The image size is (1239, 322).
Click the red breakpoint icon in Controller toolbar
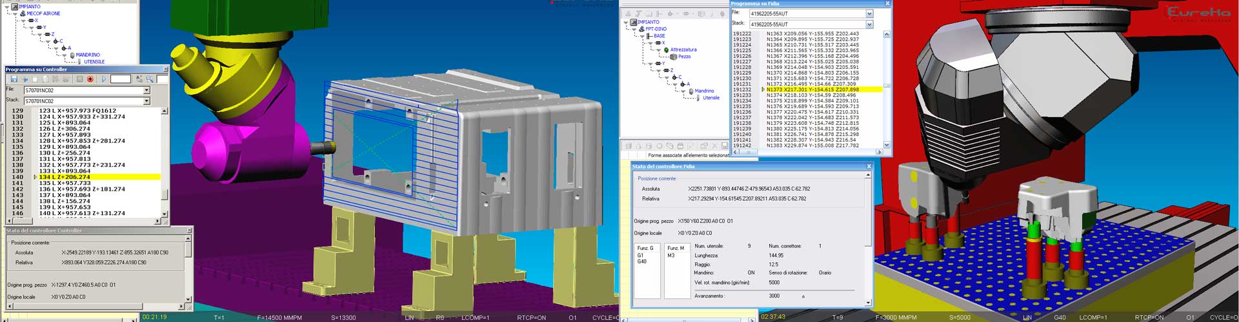(x=90, y=79)
